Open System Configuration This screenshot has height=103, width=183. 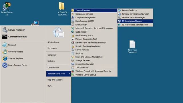tap(94, 64)
